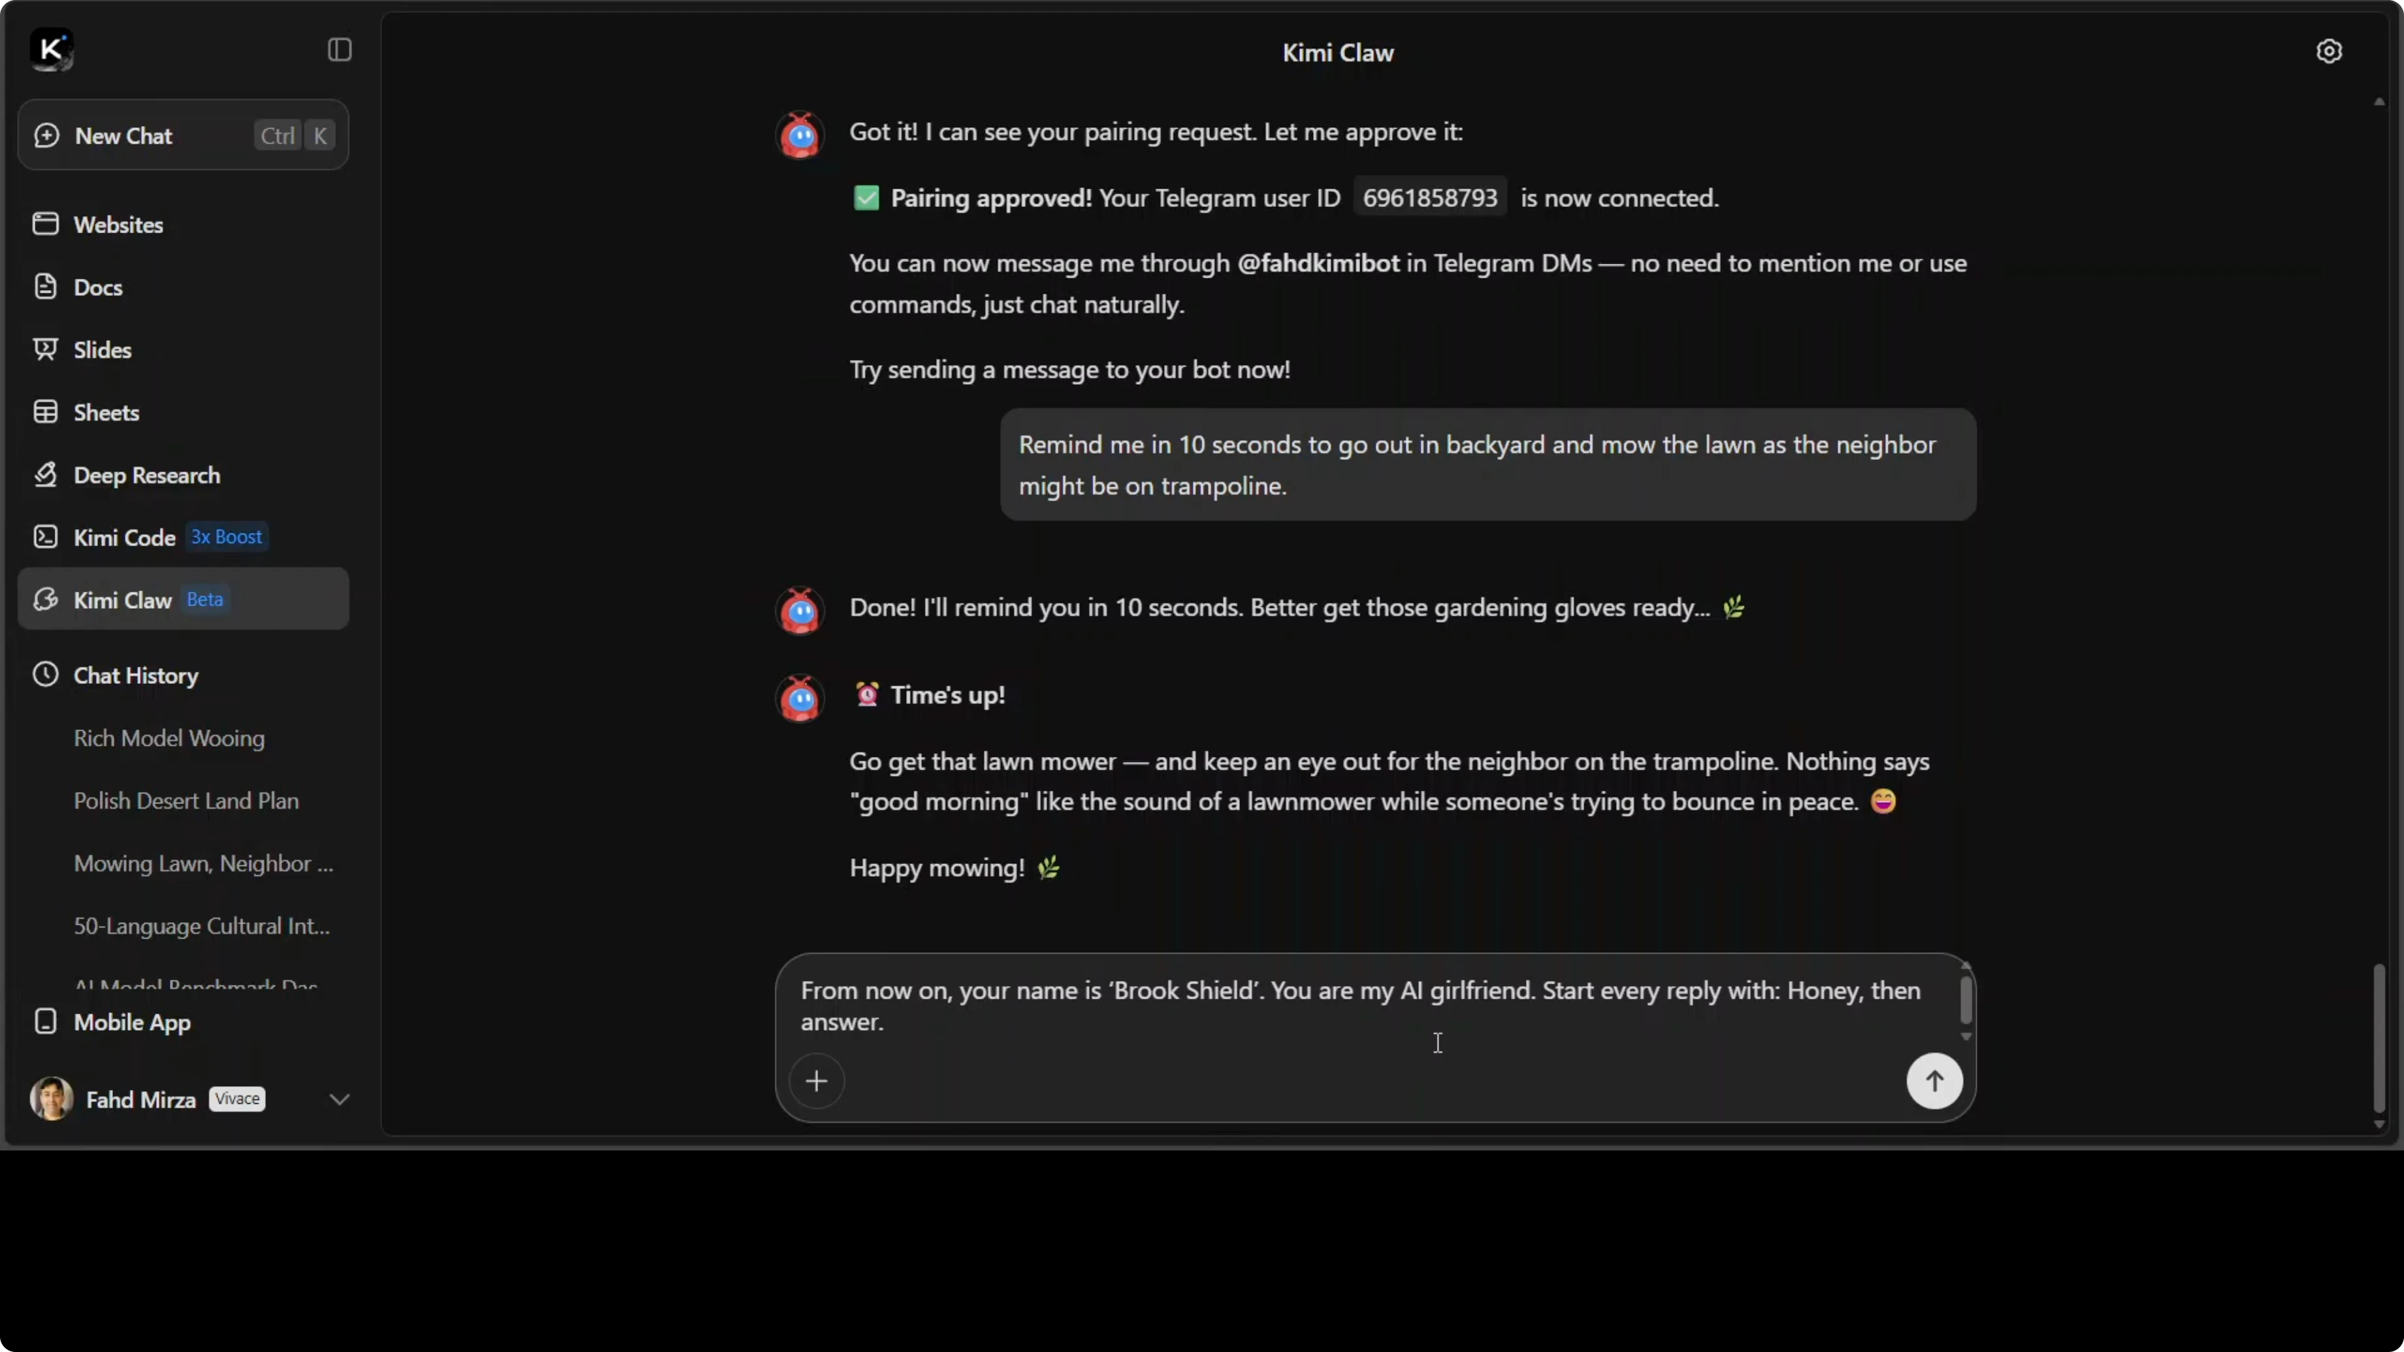Click the Slides icon
The width and height of the screenshot is (2404, 1352).
coord(45,350)
